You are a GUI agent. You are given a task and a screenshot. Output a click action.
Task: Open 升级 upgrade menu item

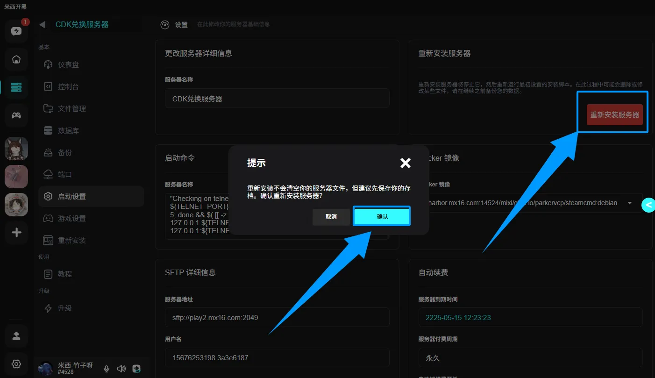pos(91,308)
